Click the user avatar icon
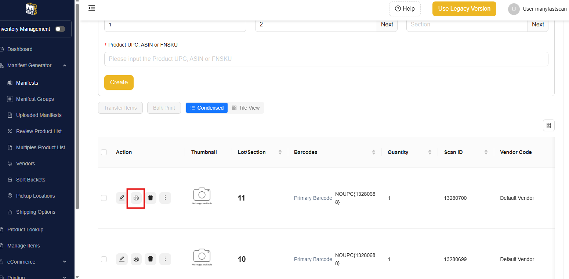569x279 pixels. [x=514, y=9]
